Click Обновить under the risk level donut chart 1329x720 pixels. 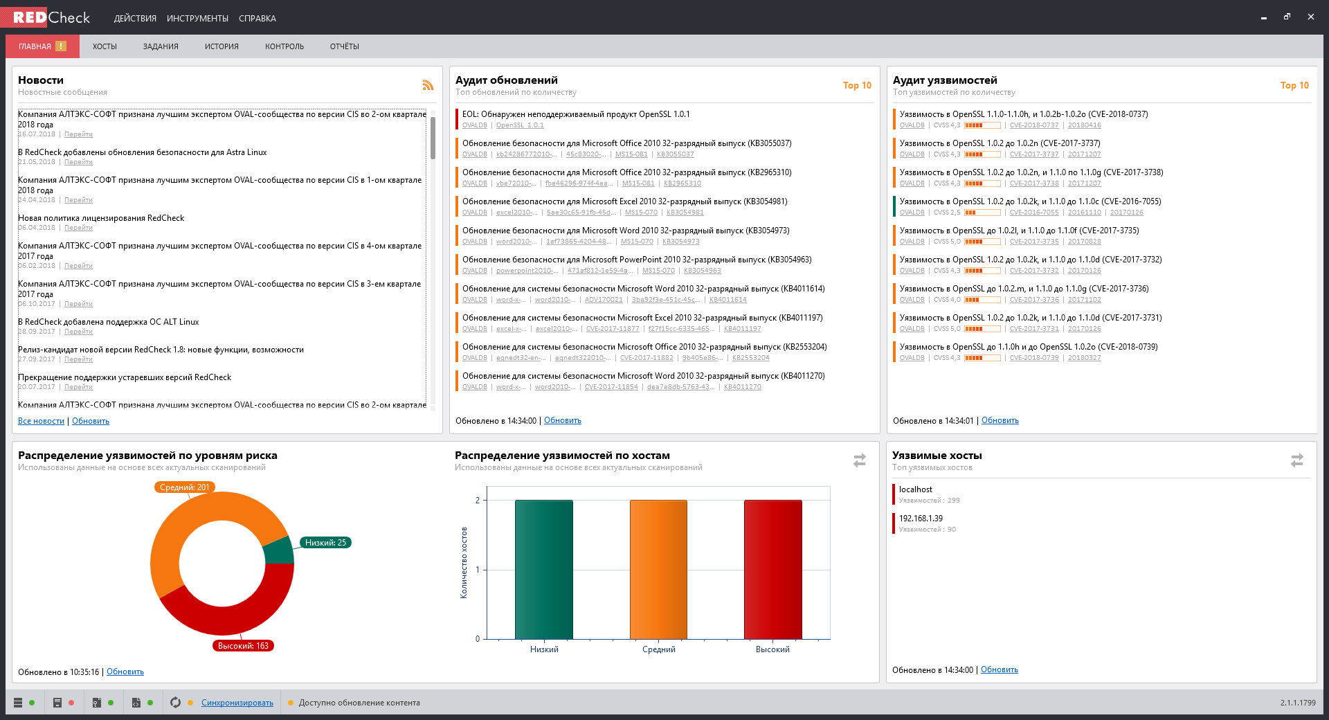point(125,672)
